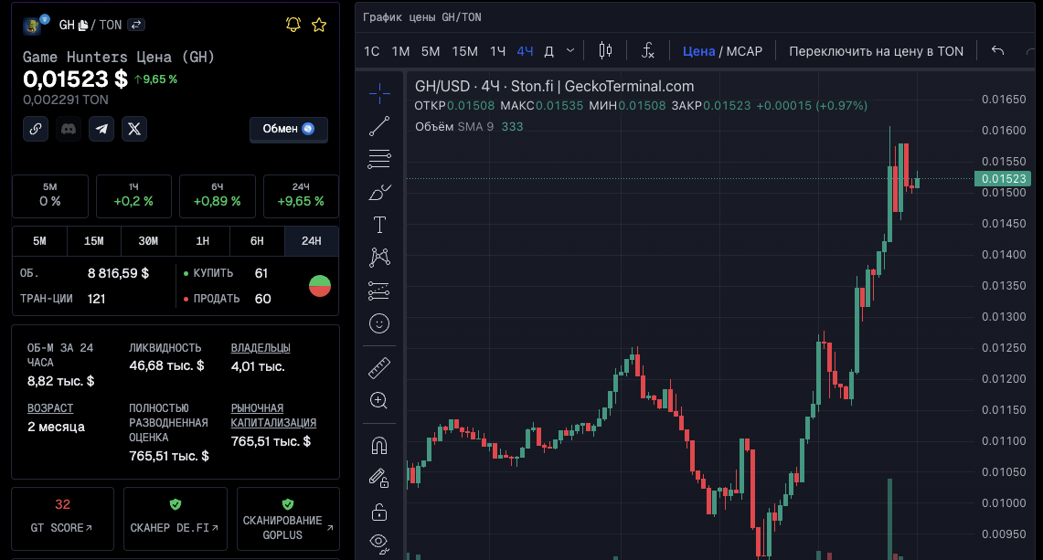Select the Д daily chart interval
1043x560 pixels.
pos(548,51)
